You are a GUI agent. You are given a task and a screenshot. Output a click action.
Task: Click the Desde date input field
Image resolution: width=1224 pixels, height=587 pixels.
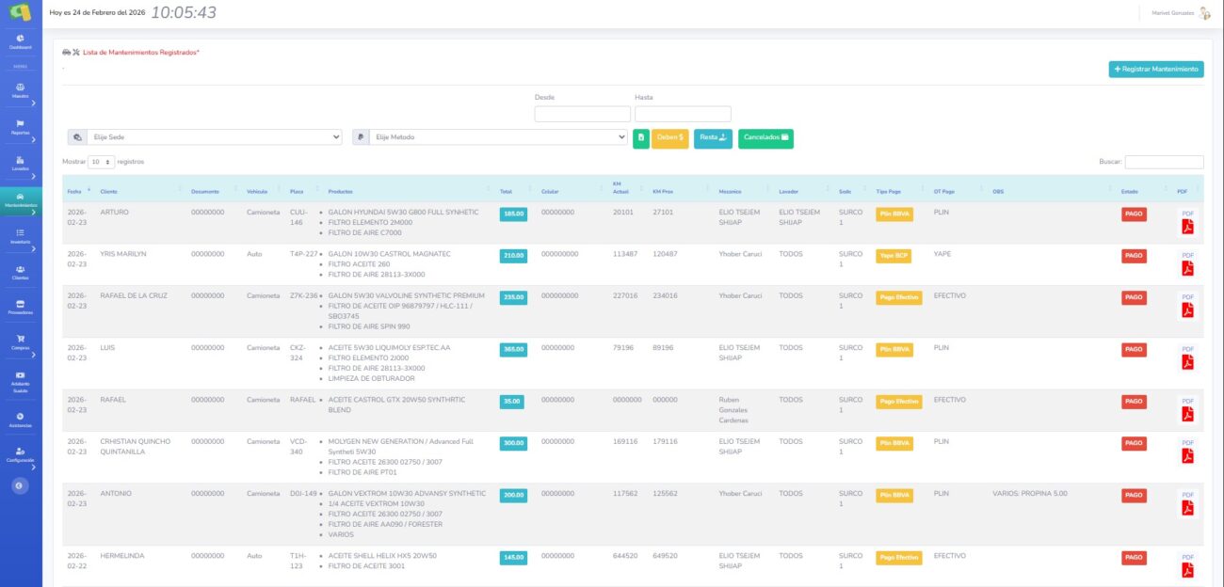(582, 114)
